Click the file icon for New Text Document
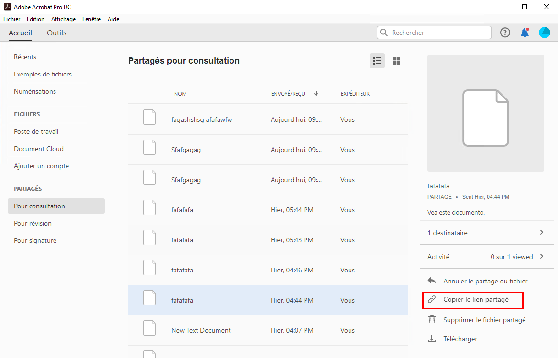This screenshot has width=558, height=358. [150, 330]
